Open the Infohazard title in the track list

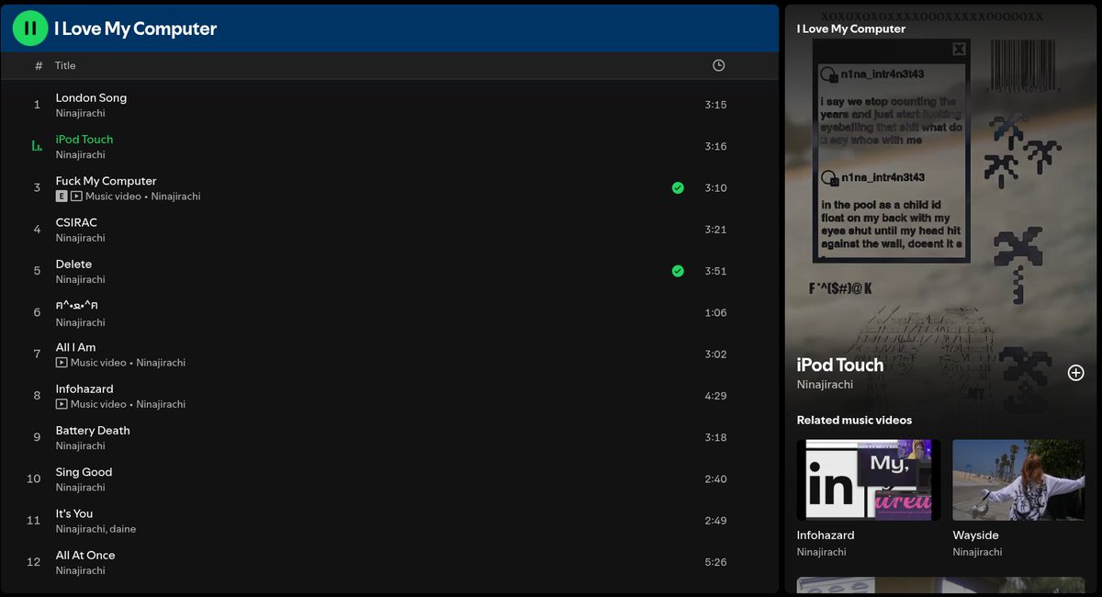86,389
